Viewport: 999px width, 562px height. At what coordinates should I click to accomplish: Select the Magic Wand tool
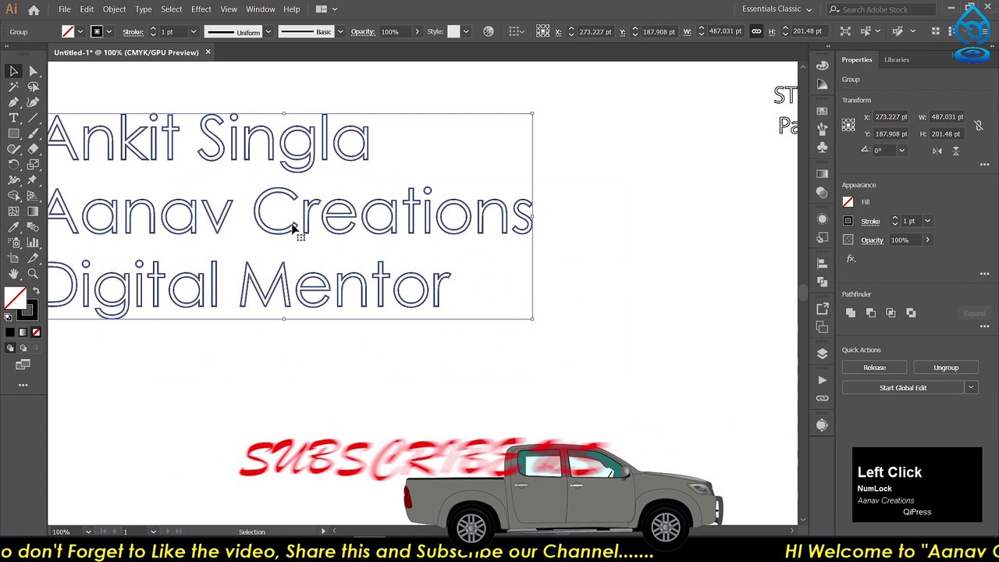click(x=13, y=87)
